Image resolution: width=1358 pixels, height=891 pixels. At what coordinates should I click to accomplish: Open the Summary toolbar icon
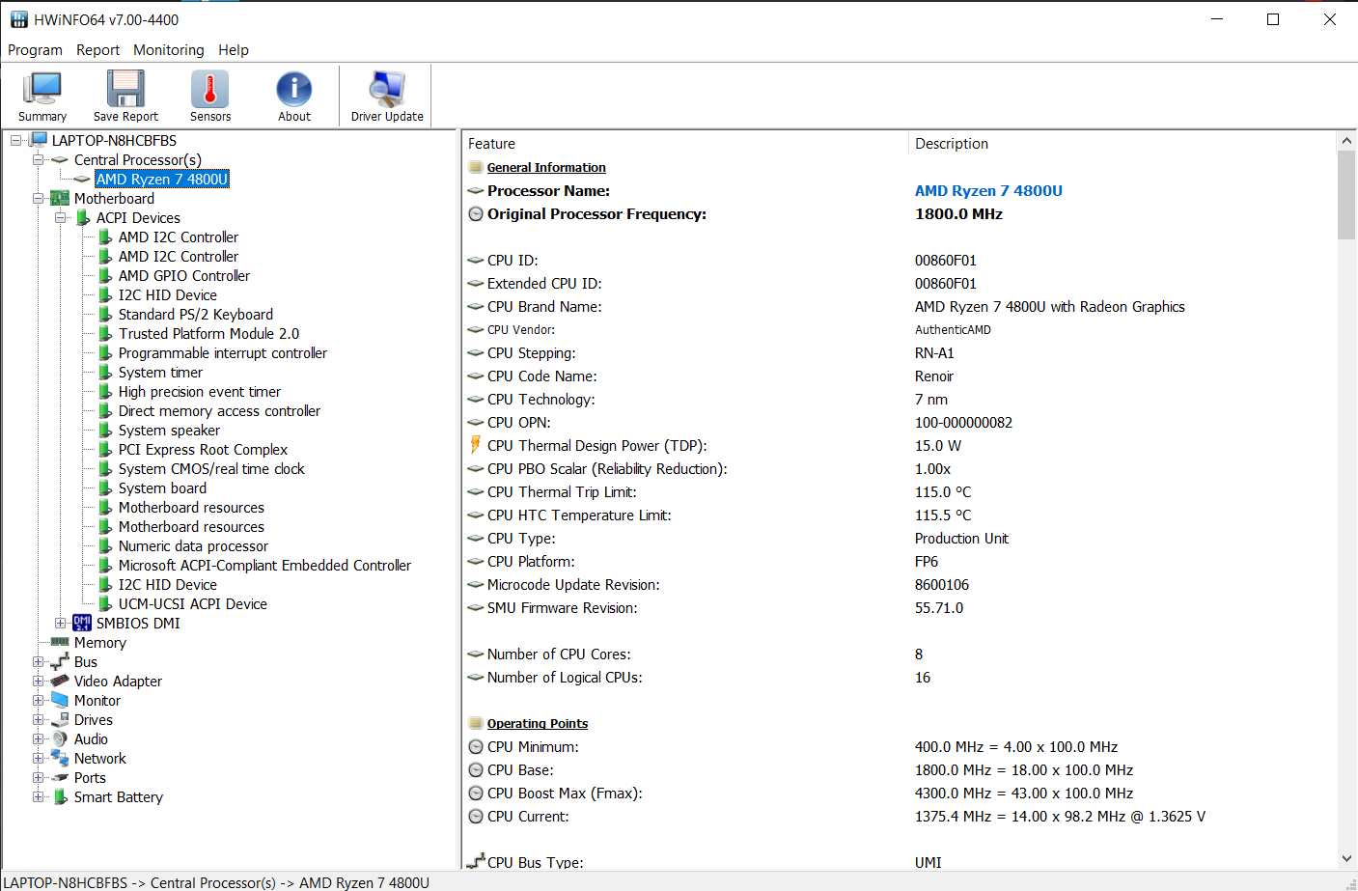42,89
